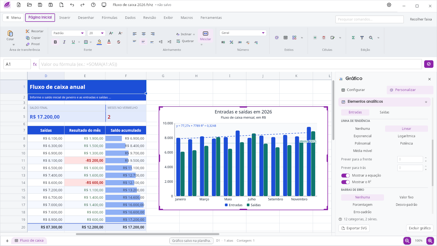Click the strikethrough icon
437x246 pixels.
[119, 42]
